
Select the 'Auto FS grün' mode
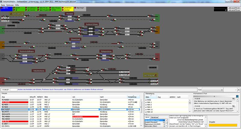pyautogui.click(x=43, y=10)
